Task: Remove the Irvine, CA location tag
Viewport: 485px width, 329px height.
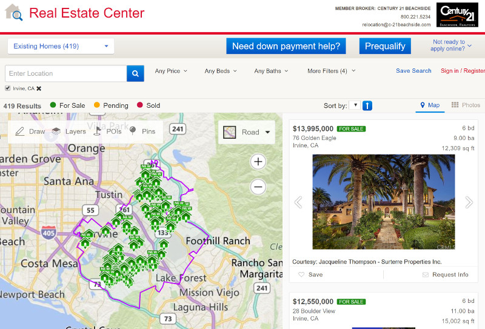Action: point(39,88)
